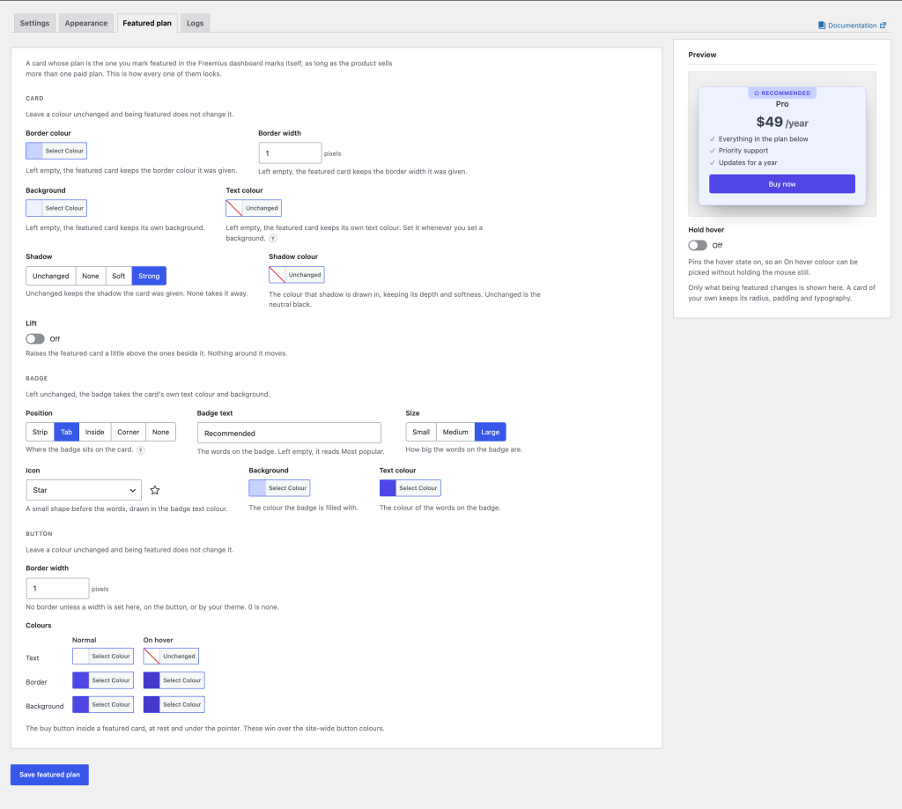Select the Featured plan tab
The height and width of the screenshot is (809, 902).
pos(147,23)
